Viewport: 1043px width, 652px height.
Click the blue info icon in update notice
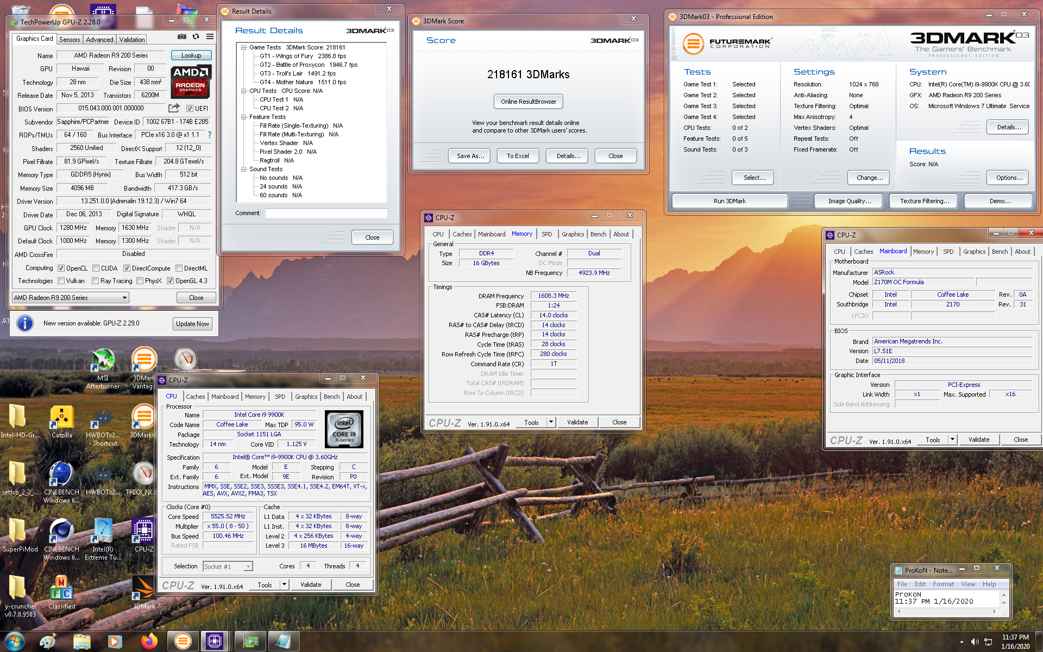tap(24, 323)
